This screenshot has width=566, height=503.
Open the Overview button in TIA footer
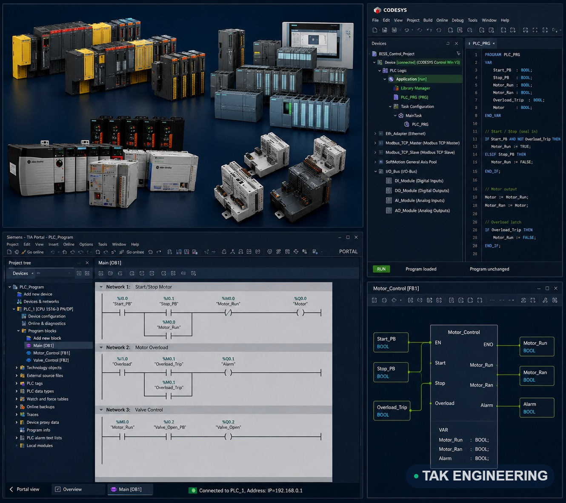78,489
